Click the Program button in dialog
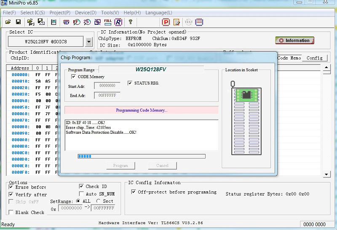 point(120,166)
